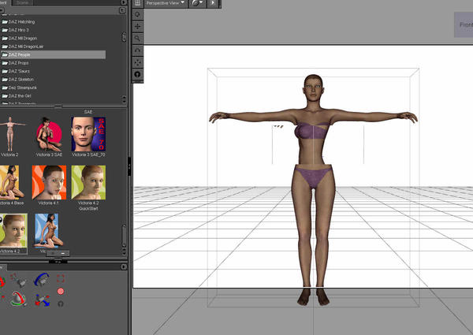
Task: Click the thumbnail list scrollbar handle
Action: (124, 236)
